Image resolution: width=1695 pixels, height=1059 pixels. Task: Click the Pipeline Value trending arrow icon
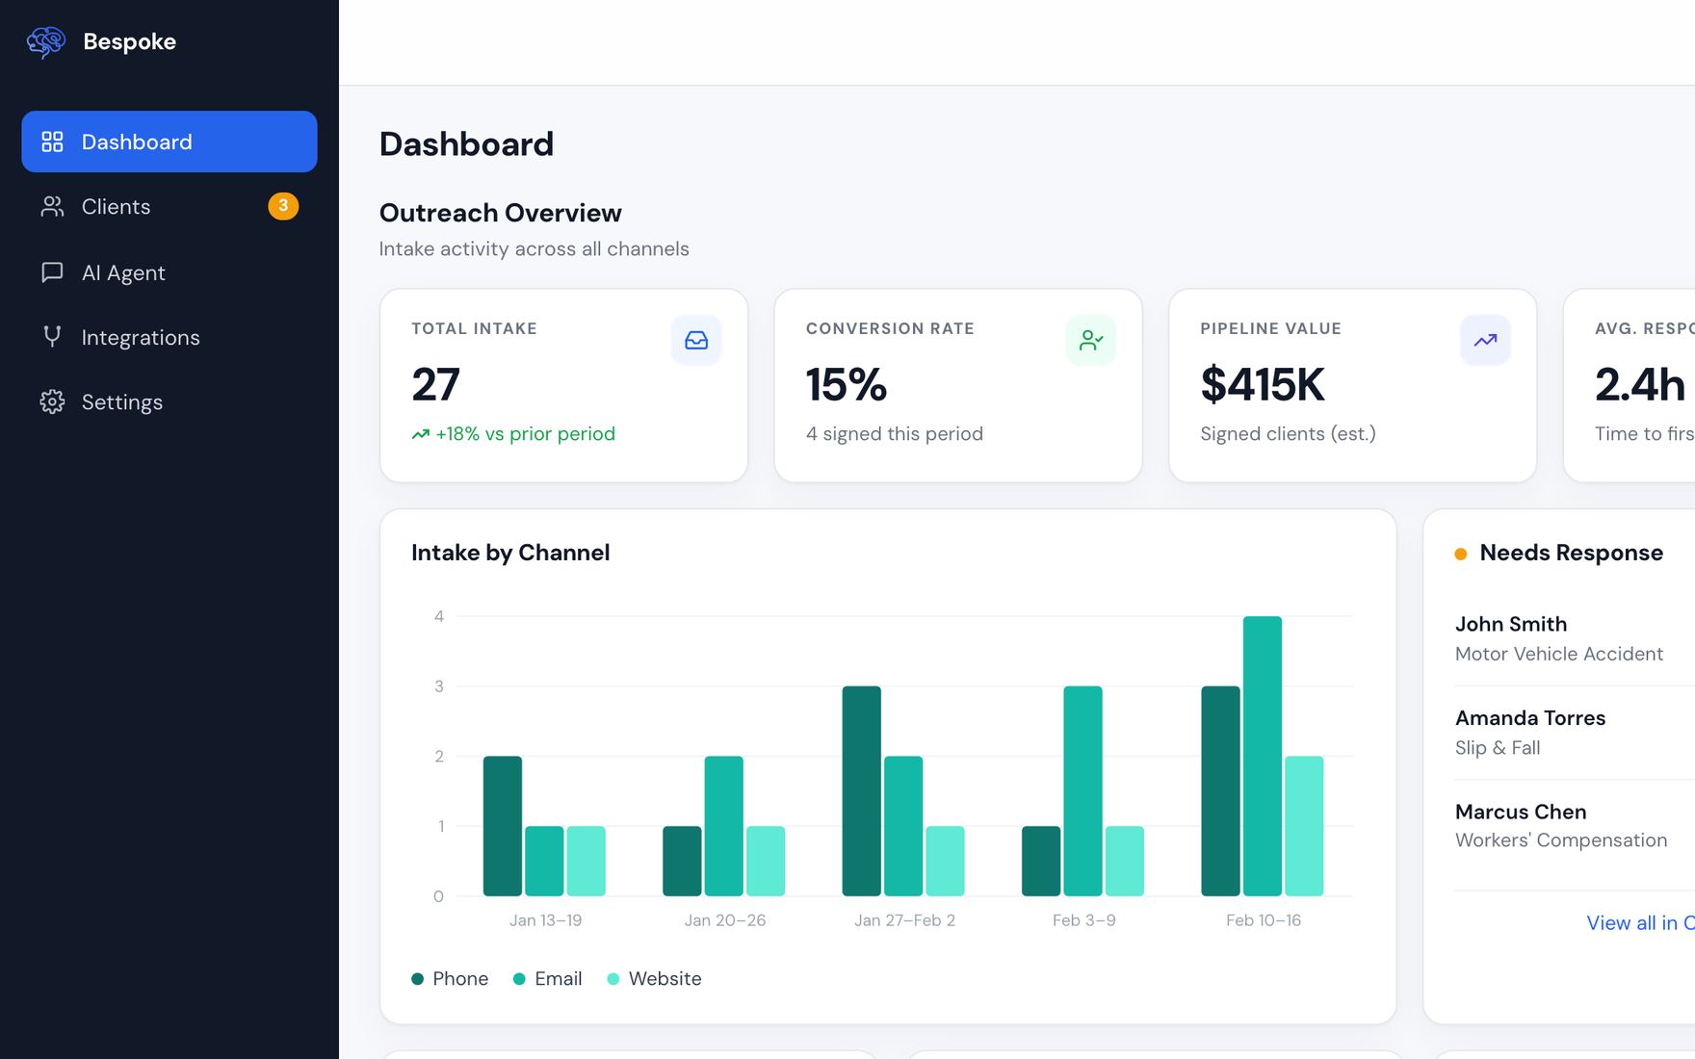coord(1485,340)
